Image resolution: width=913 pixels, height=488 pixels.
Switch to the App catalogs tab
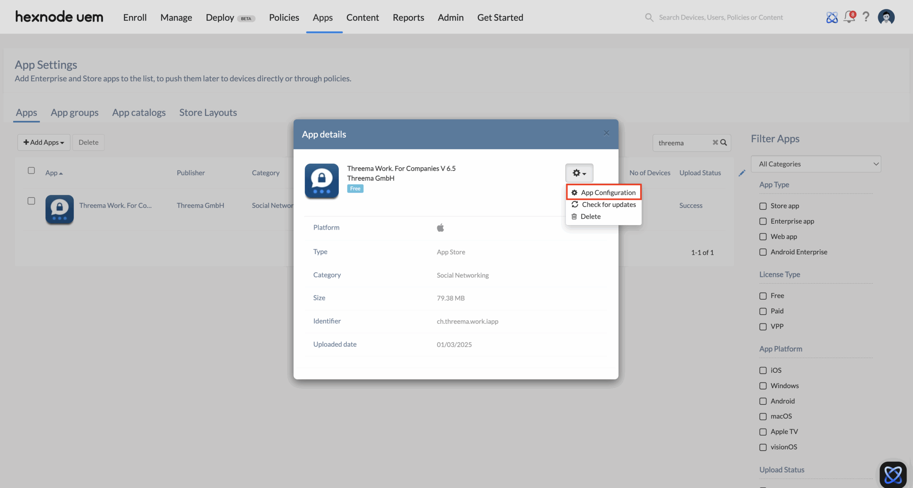pyautogui.click(x=139, y=113)
